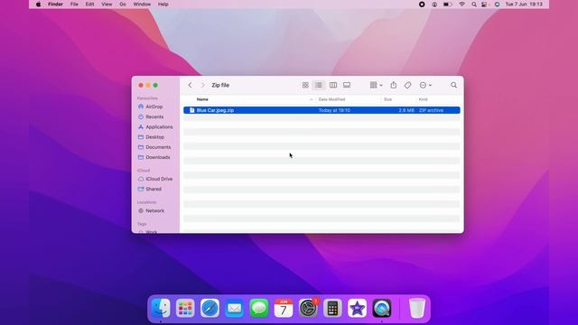Click the screen recording status icon
This screenshot has height=325, width=578.
[x=422, y=5]
